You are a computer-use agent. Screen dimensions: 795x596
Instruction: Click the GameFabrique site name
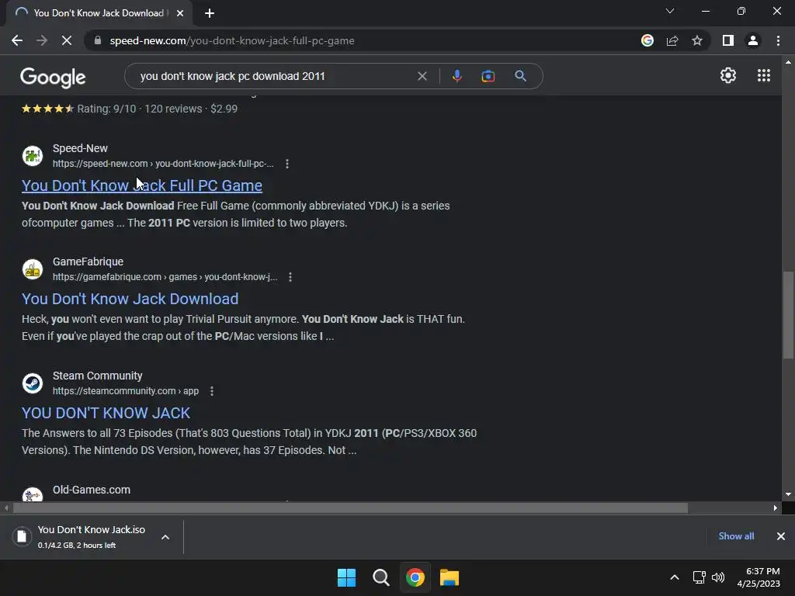(89, 262)
